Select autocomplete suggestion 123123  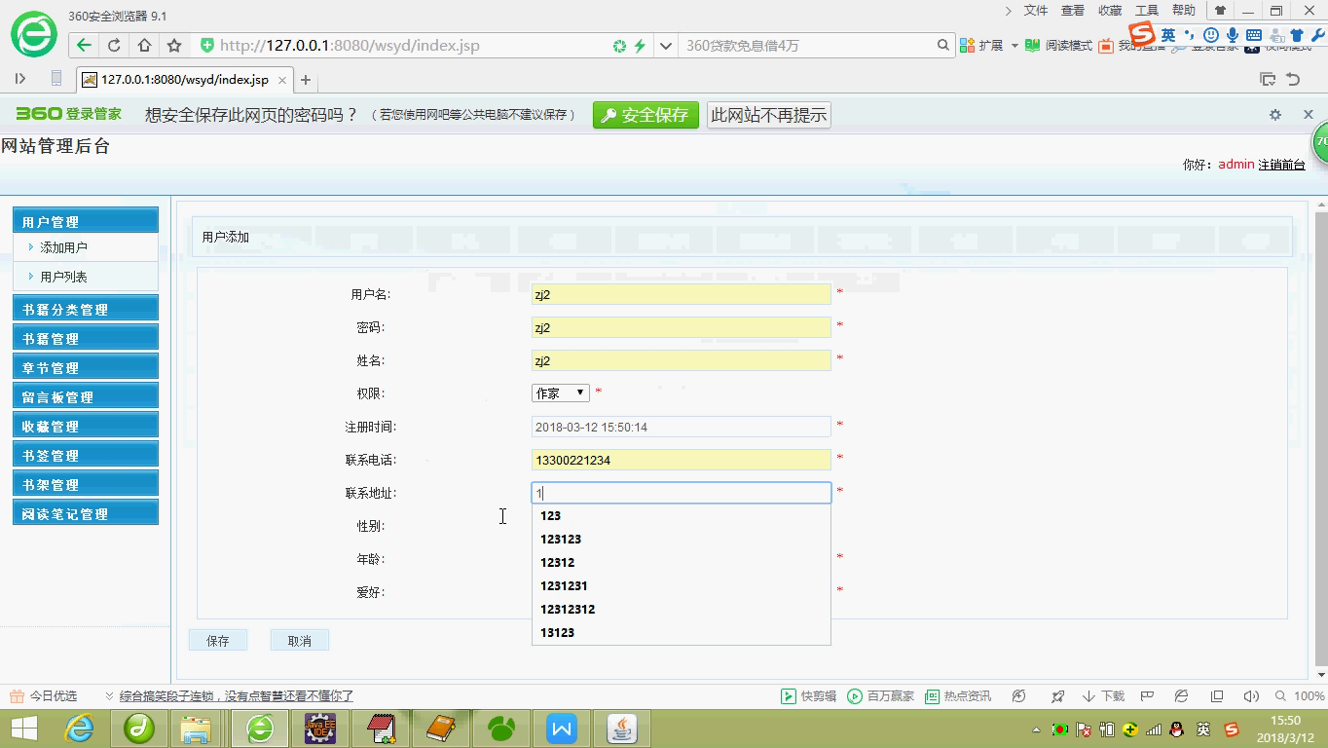click(x=681, y=539)
